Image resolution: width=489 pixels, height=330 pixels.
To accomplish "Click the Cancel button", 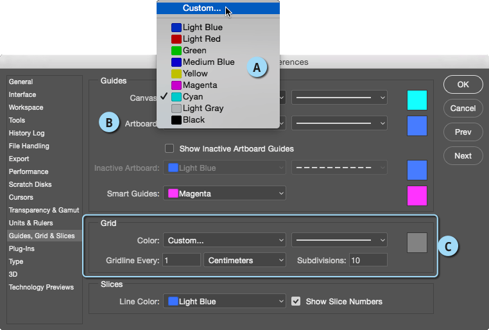I will coord(463,109).
